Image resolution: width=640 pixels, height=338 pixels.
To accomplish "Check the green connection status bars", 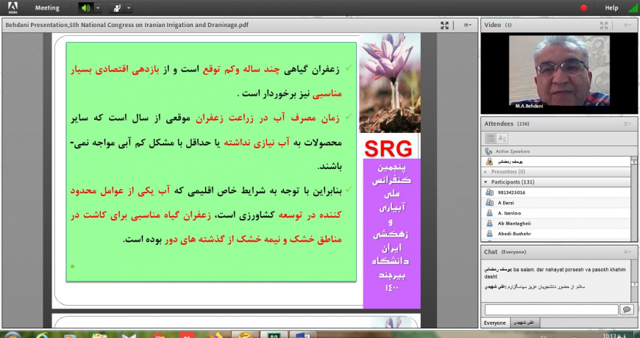I will pos(633,8).
